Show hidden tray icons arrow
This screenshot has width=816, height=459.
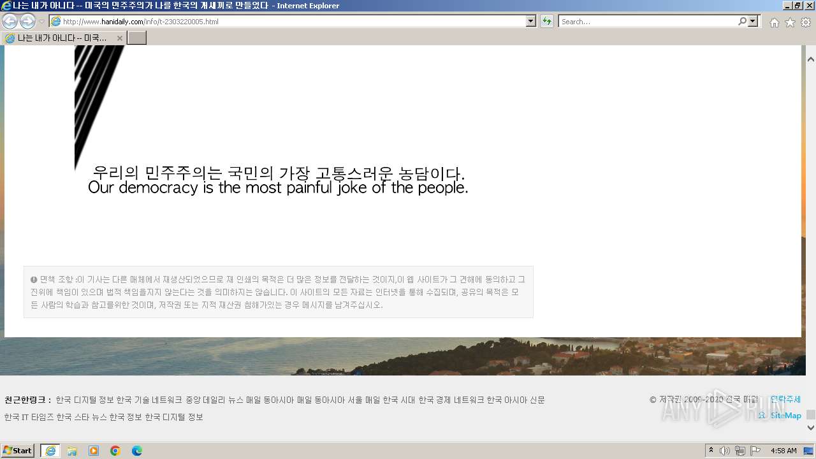click(711, 451)
